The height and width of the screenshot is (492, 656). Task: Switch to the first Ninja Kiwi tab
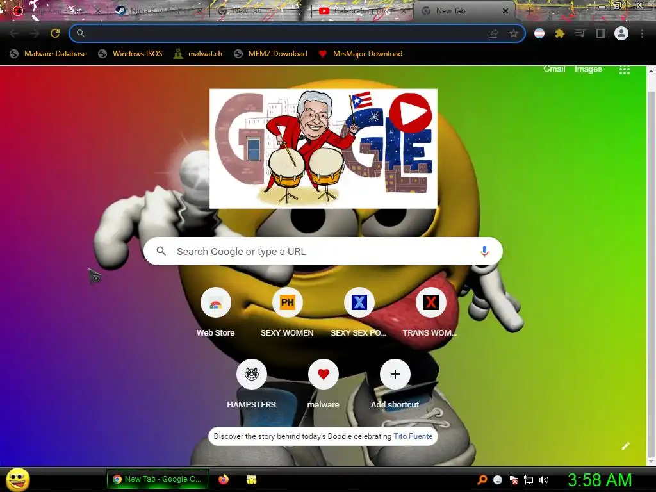(57, 11)
